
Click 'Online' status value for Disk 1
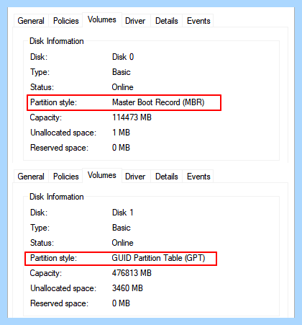pos(122,243)
